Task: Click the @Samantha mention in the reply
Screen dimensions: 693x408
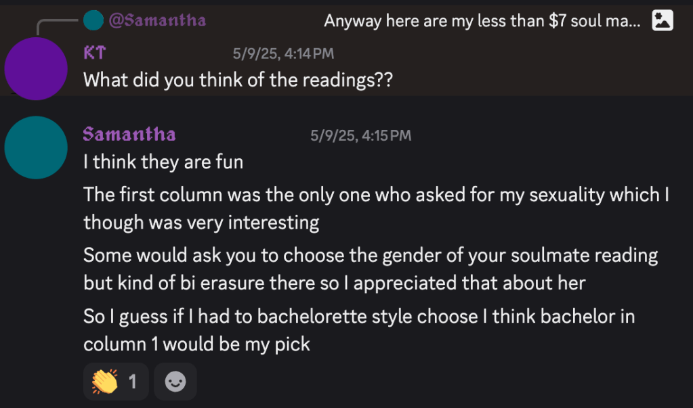Action: point(156,20)
